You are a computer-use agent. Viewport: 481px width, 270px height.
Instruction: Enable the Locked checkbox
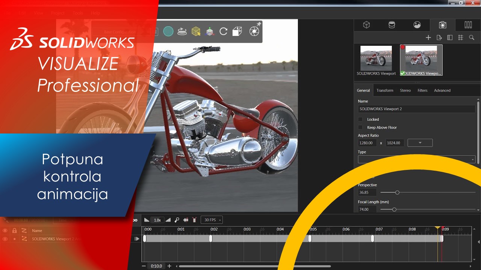click(x=360, y=119)
